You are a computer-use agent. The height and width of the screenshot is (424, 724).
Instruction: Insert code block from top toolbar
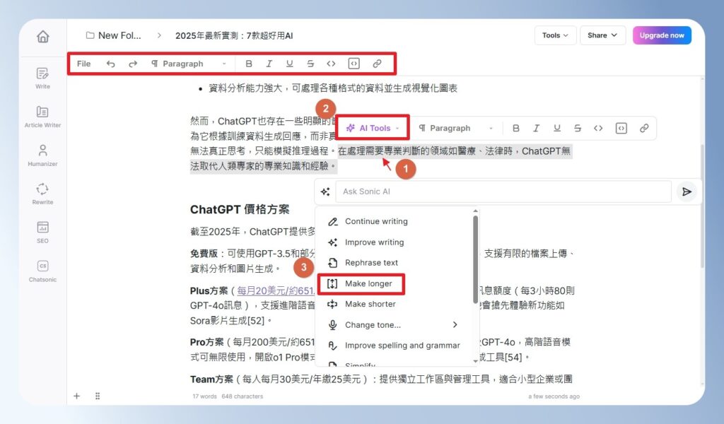point(354,64)
